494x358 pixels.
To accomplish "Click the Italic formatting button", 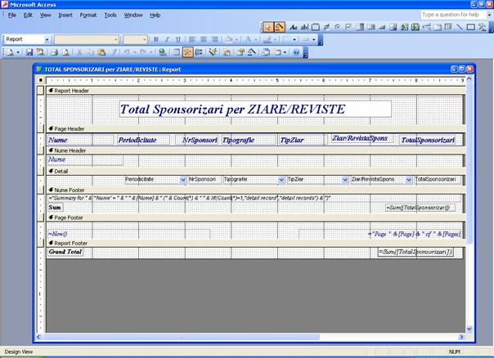I will (166, 39).
